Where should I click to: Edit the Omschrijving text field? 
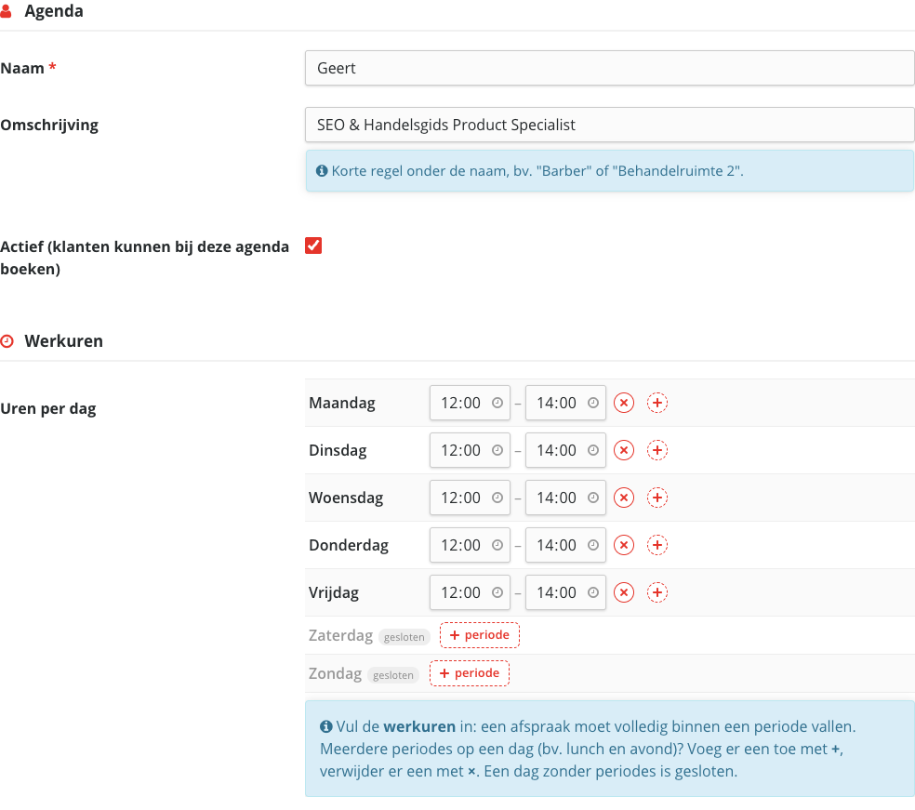(609, 125)
